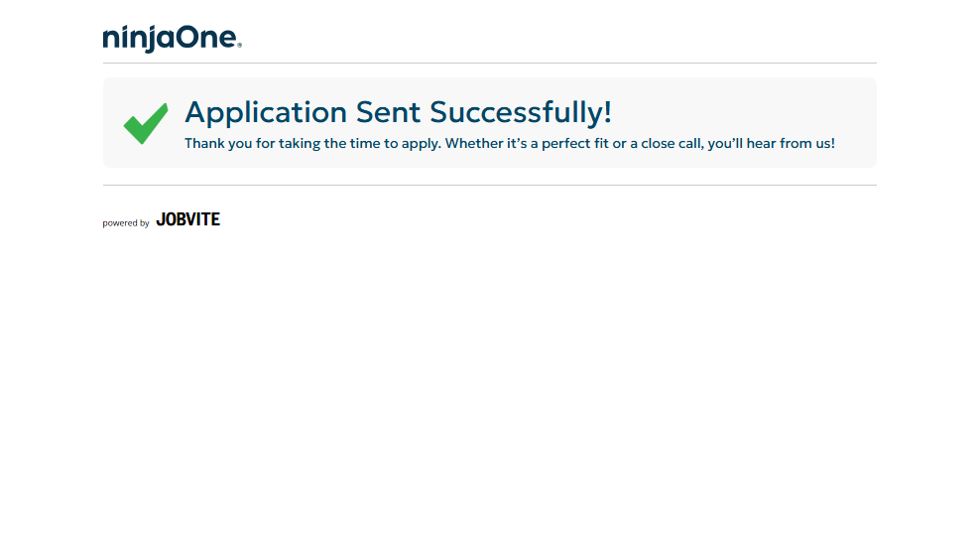Click the empty right end of the confirmation banner

(x=856, y=112)
